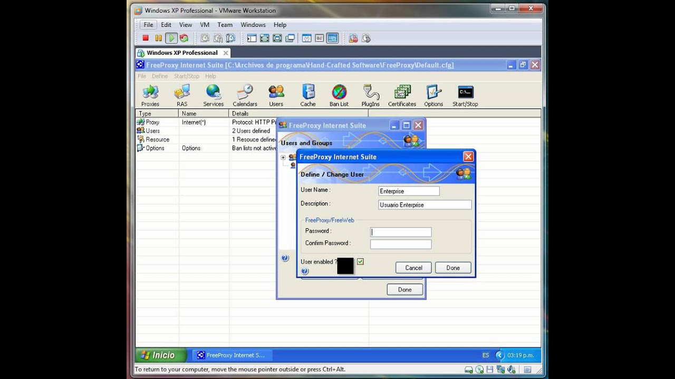Click the Inicio start button
Image resolution: width=675 pixels, height=379 pixels.
tap(161, 355)
